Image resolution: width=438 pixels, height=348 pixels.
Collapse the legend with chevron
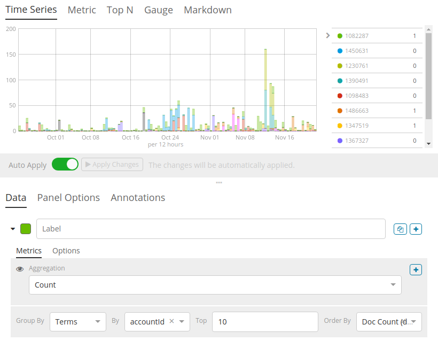327,36
